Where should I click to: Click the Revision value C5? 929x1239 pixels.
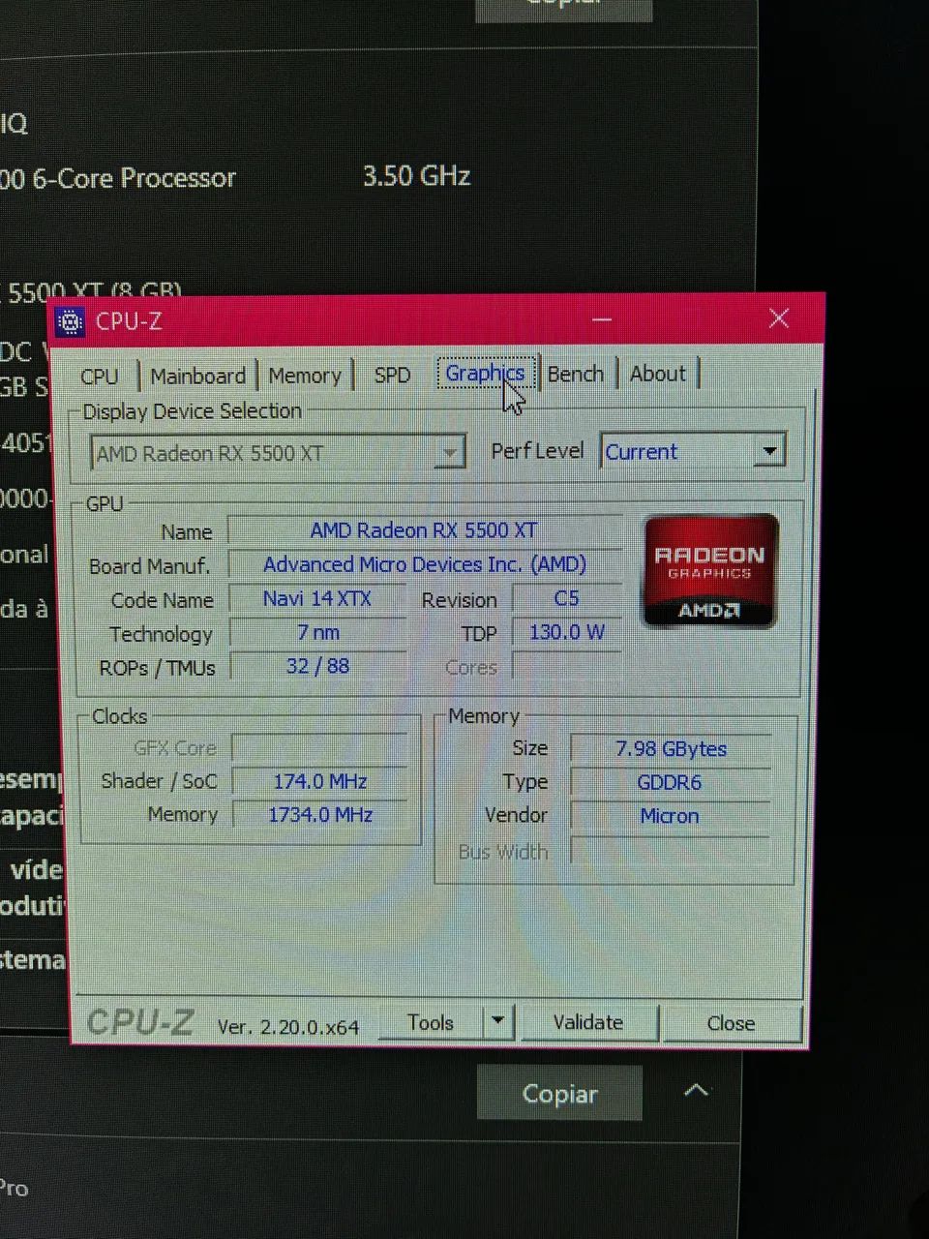coord(566,598)
